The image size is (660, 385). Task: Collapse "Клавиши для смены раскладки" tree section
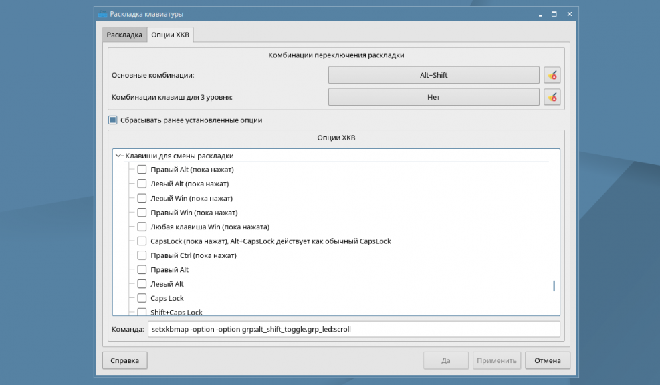coord(118,156)
